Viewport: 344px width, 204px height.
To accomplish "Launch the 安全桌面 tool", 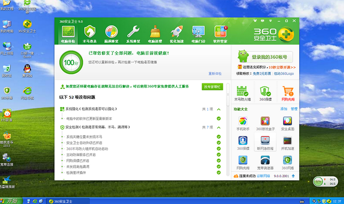I will 287,123.
